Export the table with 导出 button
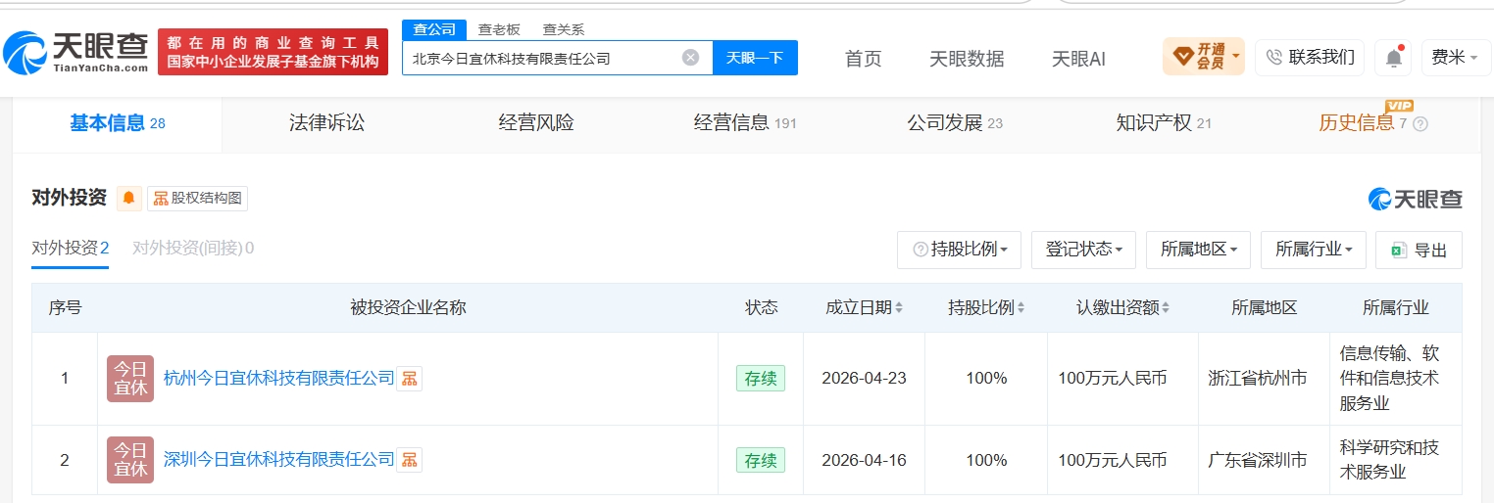 (x=1419, y=251)
